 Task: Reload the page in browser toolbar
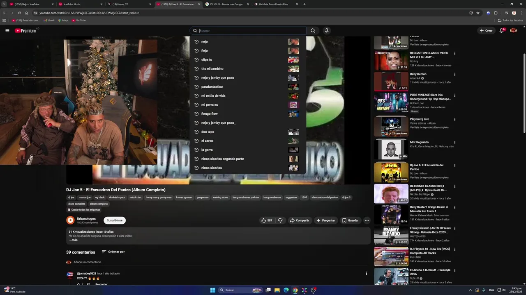point(19,13)
